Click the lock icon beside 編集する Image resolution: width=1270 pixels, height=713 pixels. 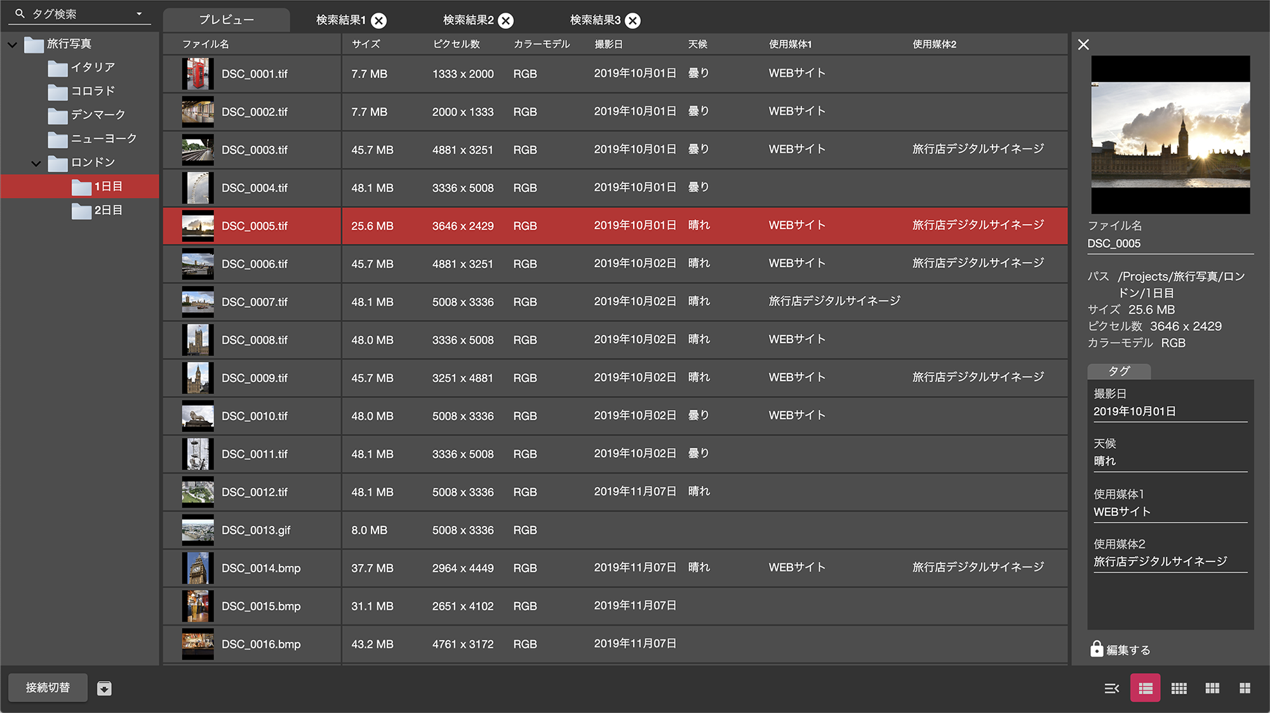[1097, 649]
